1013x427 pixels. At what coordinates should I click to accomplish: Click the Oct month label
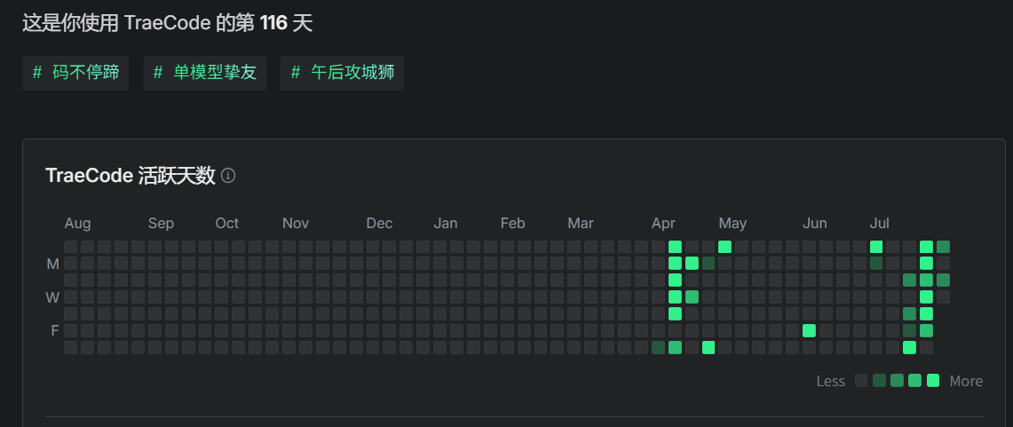[226, 224]
